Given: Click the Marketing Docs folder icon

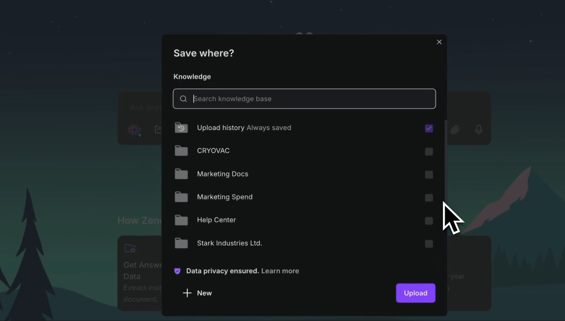Looking at the screenshot, I should [181, 174].
